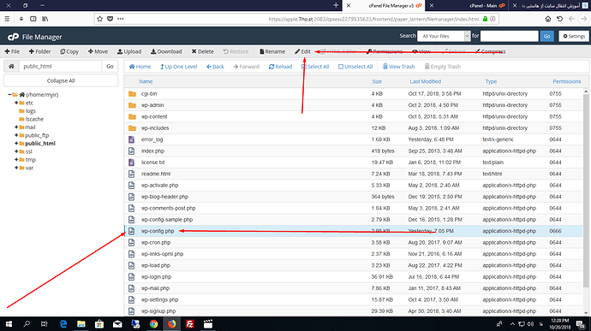591x331 pixels.
Task: Click the wp-includes folder icon
Action: point(132,128)
